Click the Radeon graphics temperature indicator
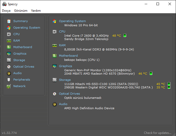 pyautogui.click(x=151, y=74)
